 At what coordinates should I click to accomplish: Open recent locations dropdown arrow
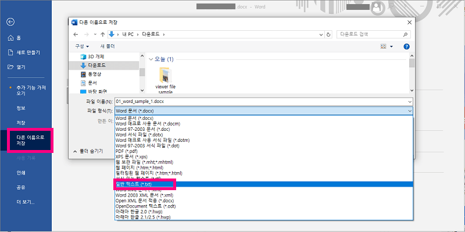(95, 34)
